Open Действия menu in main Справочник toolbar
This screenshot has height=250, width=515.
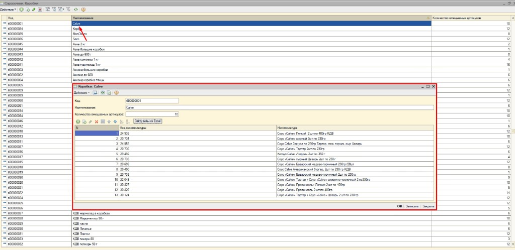click(x=8, y=10)
